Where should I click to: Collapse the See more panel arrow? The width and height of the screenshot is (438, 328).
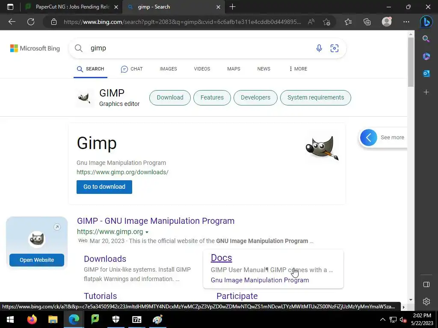368,138
